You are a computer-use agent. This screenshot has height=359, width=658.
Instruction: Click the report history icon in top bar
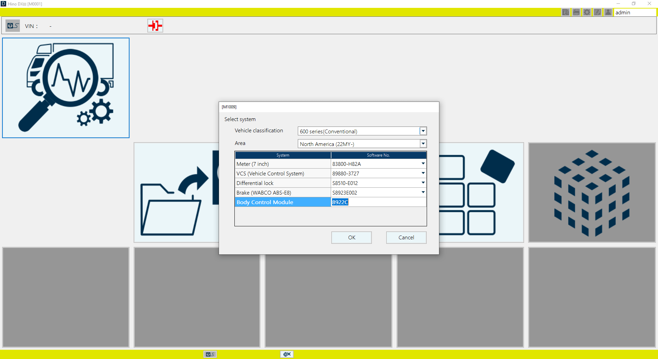point(565,12)
